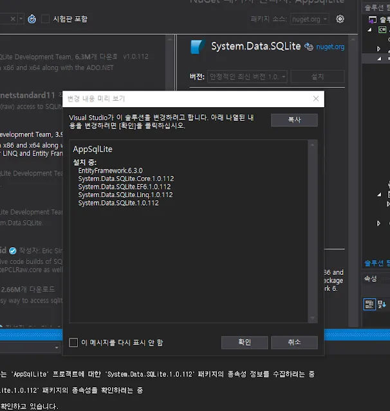This screenshot has height=411, width=390.
Task: Select System.Data.SQLite.Linq.1.0.112 line
Action: tap(125, 195)
